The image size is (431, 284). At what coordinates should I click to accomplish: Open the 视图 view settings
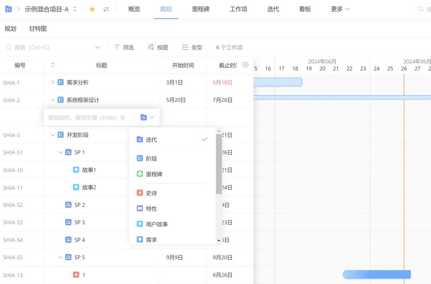pyautogui.click(x=158, y=47)
